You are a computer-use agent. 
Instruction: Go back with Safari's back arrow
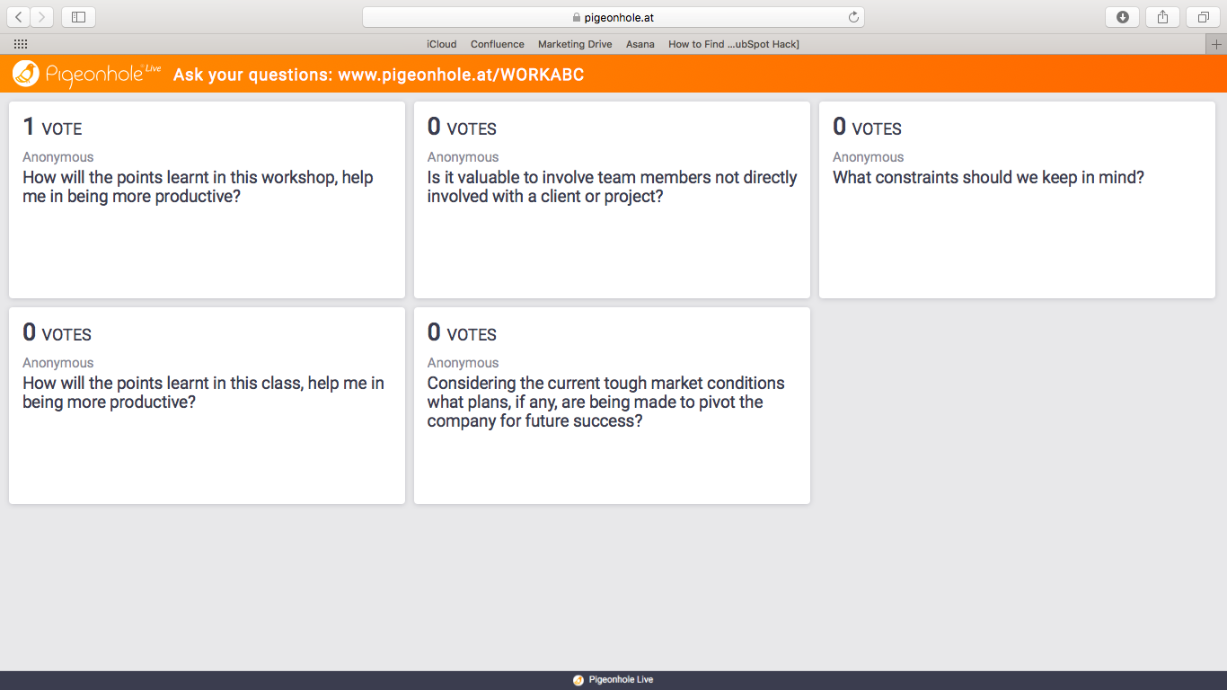coord(19,17)
